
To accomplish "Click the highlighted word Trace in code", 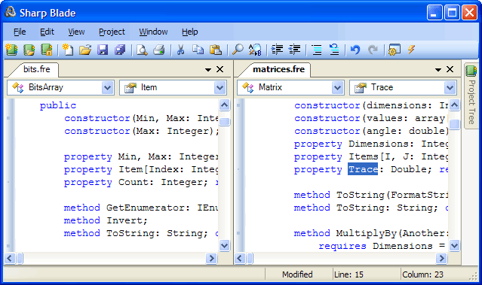I will pos(363,169).
